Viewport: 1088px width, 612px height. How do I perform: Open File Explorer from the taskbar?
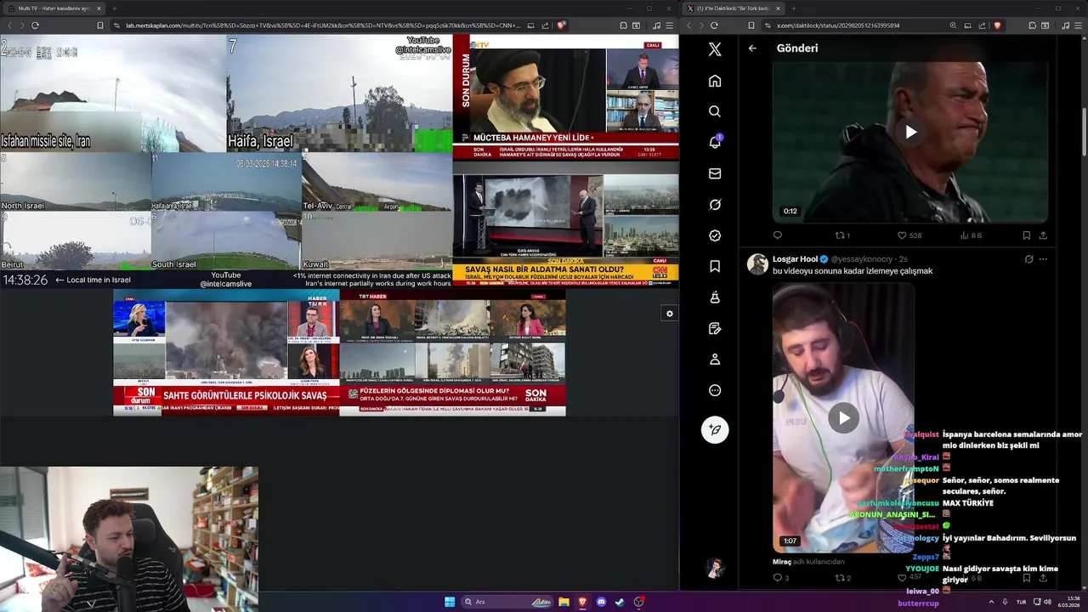click(564, 602)
